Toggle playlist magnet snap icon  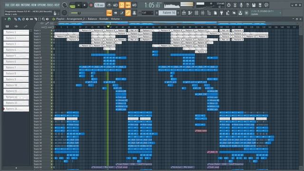pos(9,19)
